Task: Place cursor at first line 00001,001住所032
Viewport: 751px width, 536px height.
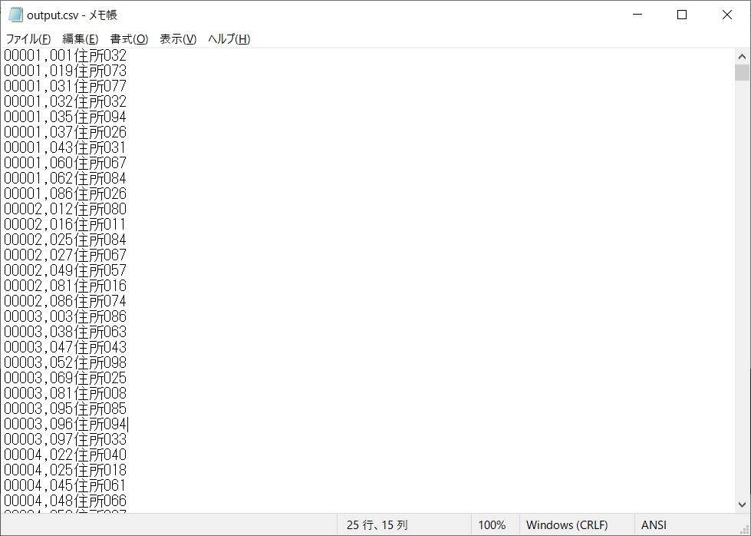Action: (x=65, y=55)
